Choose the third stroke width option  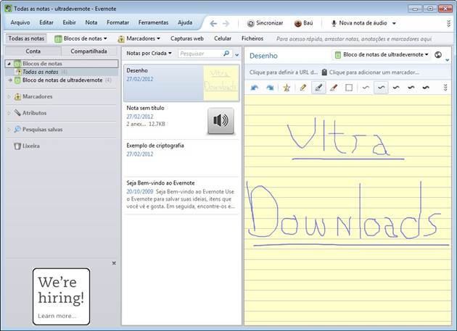pyautogui.click(x=396, y=88)
